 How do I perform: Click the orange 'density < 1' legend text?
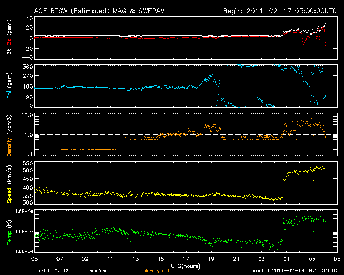[x=157, y=271]
